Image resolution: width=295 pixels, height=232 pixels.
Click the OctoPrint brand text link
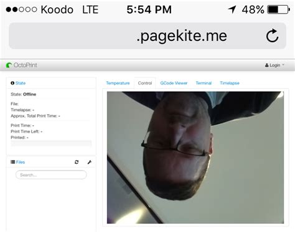click(25, 65)
